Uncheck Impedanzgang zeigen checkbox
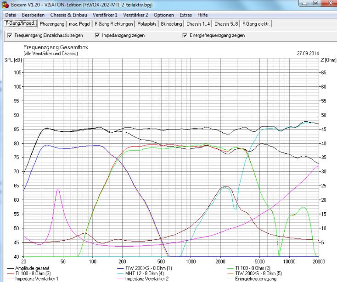This screenshot has height=282, width=337. [x=97, y=35]
